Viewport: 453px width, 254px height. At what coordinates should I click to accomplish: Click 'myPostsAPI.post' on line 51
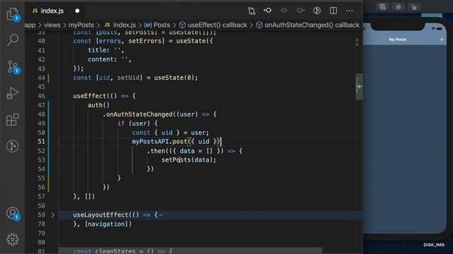(x=159, y=141)
